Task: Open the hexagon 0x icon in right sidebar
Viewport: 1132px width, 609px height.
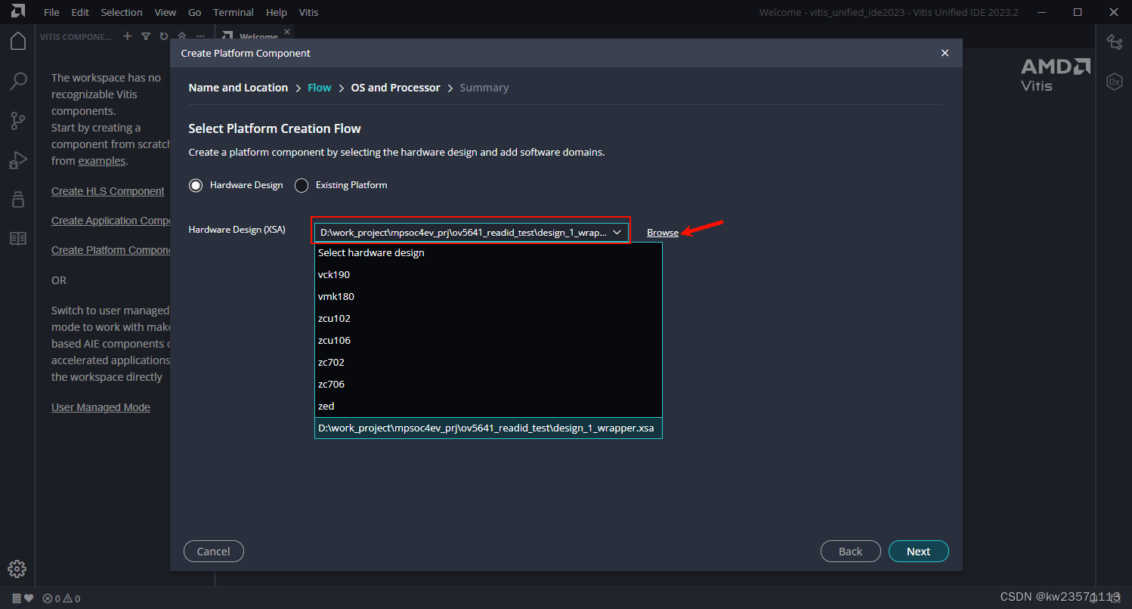Action: (1114, 82)
